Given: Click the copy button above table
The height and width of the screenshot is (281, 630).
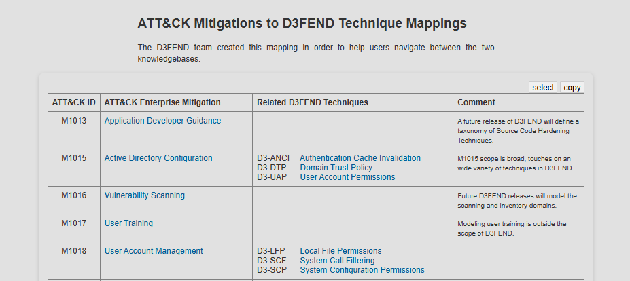Looking at the screenshot, I should click(x=572, y=88).
